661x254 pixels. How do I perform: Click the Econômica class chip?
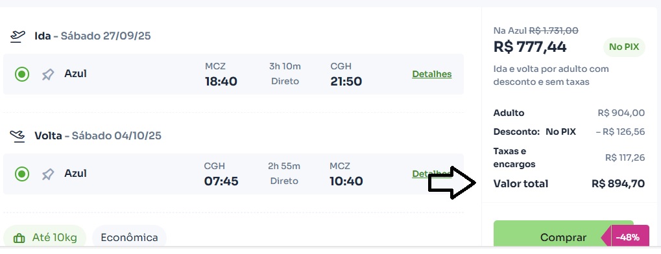130,238
